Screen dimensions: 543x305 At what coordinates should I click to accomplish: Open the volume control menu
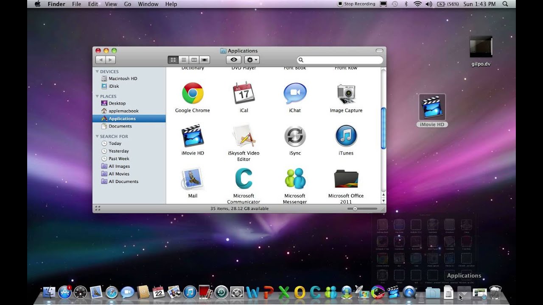pos(429,4)
